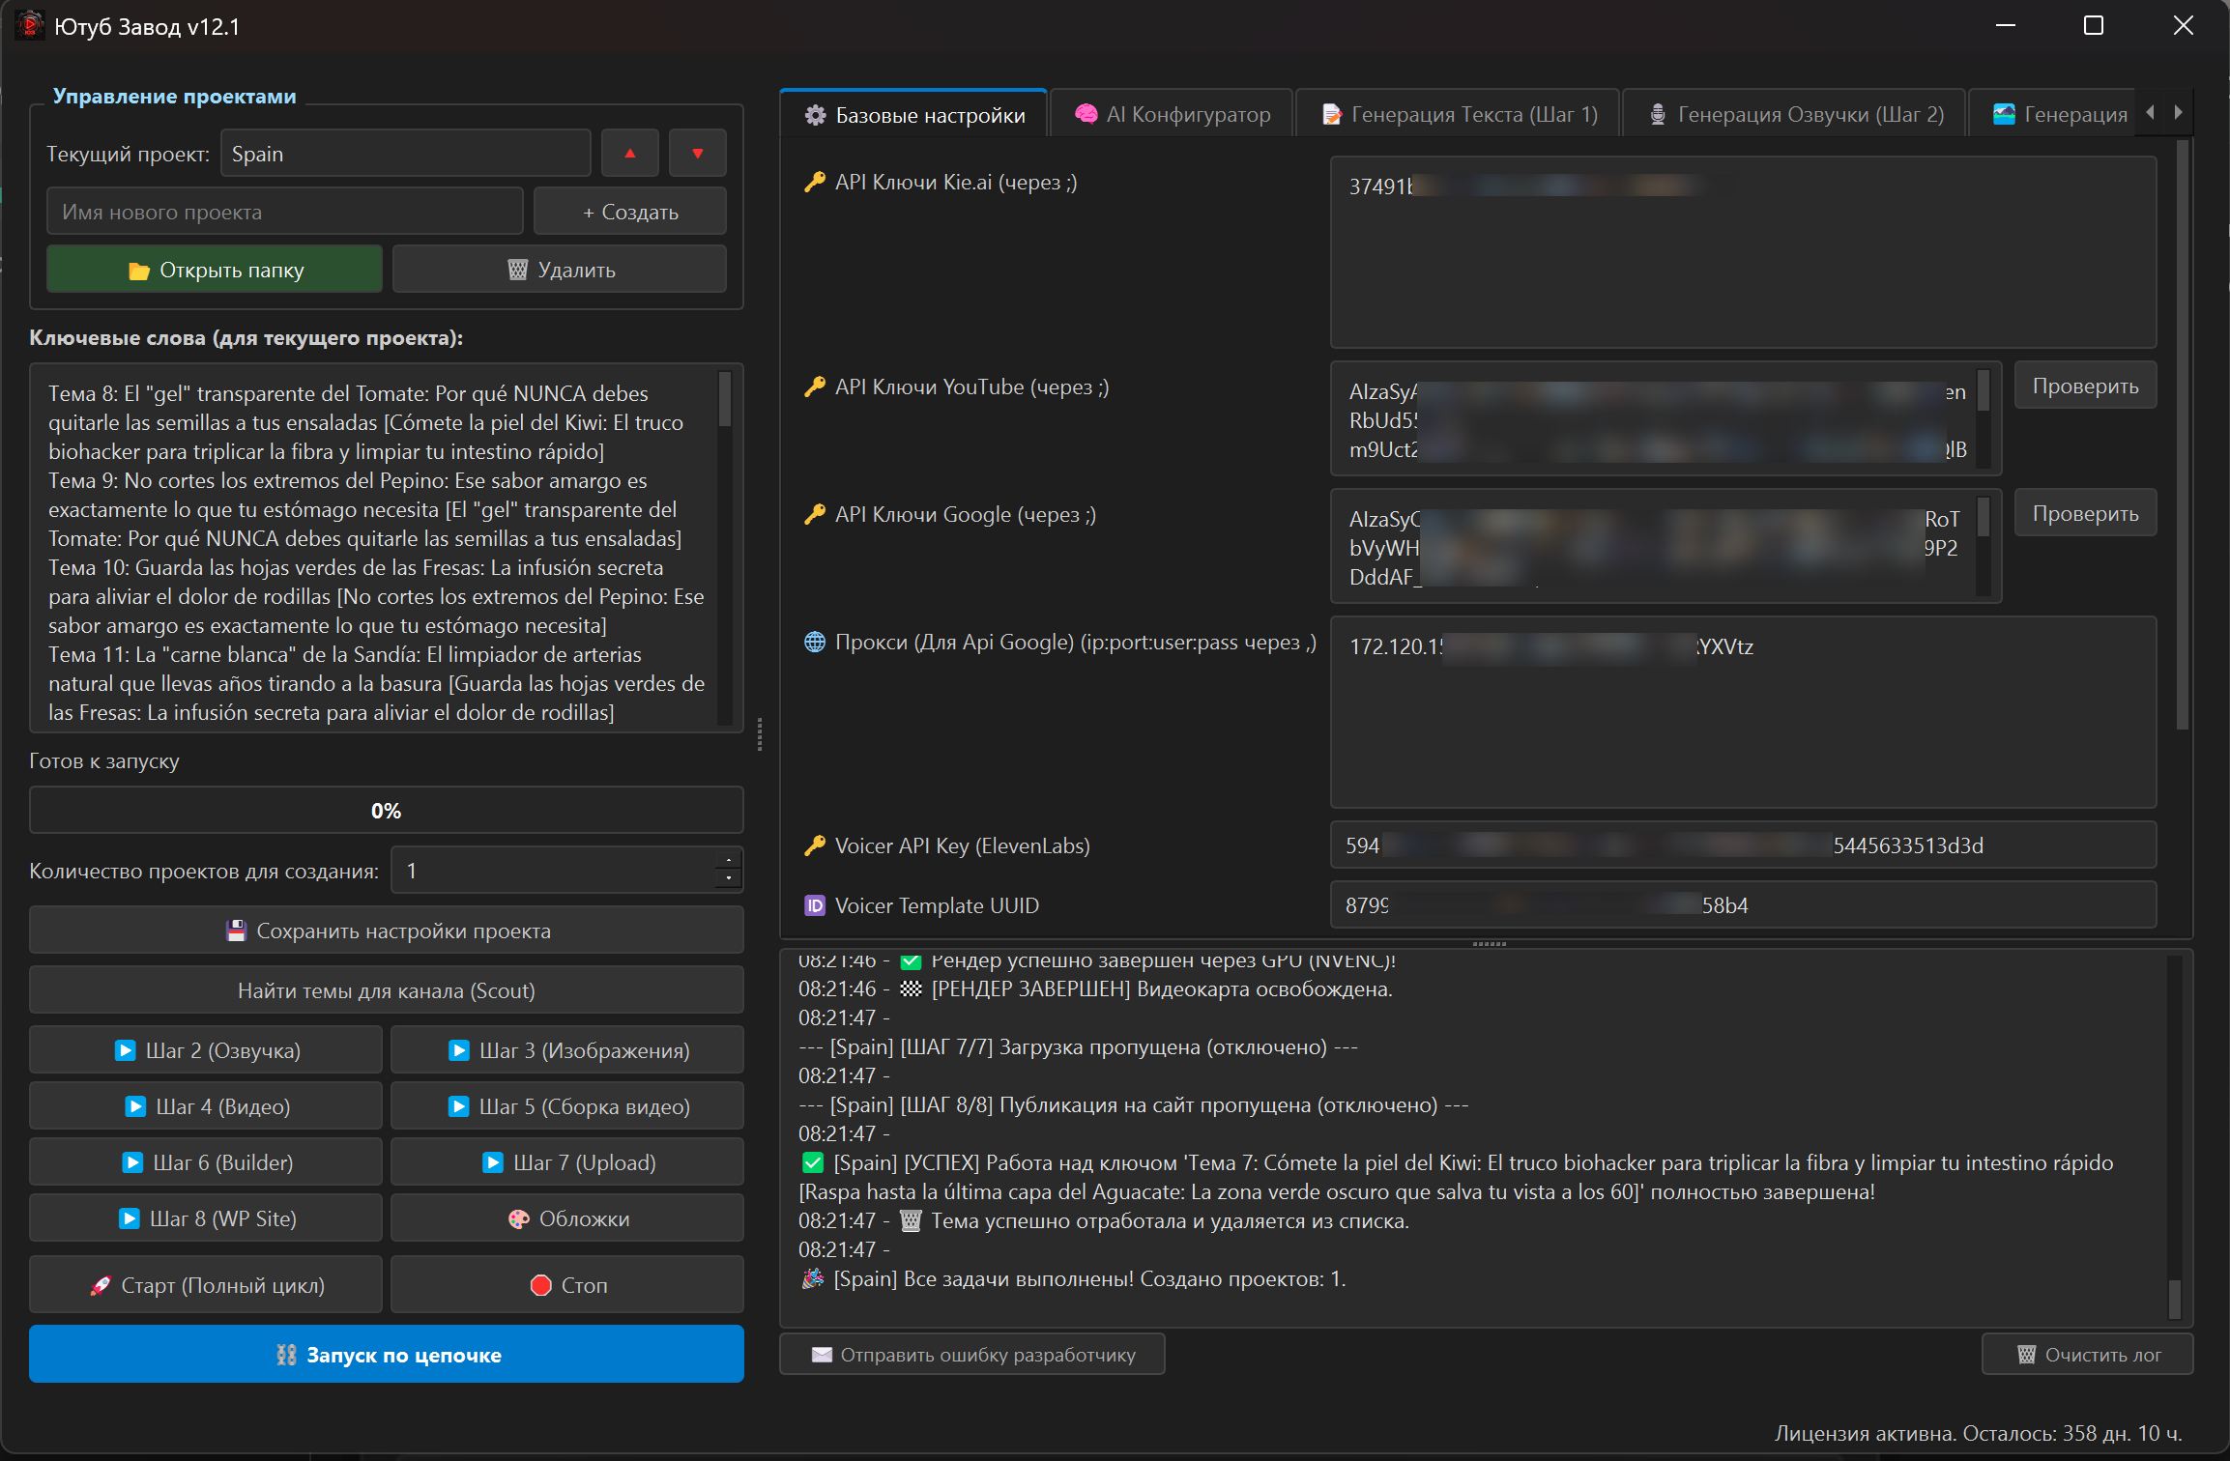This screenshot has height=1461, width=2230.
Task: Click the 0% progress bar
Action: tap(387, 810)
